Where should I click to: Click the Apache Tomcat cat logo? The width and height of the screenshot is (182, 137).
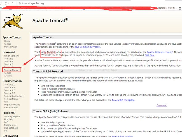tap(13, 21)
